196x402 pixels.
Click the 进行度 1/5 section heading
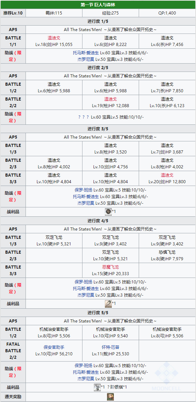(x=98, y=21)
